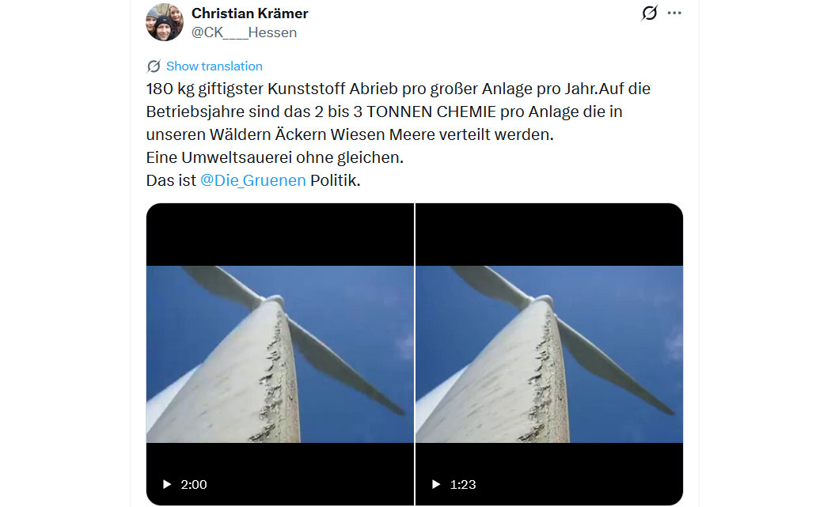831x507 pixels.
Task: Click the 2:00 duration label
Action: click(193, 484)
